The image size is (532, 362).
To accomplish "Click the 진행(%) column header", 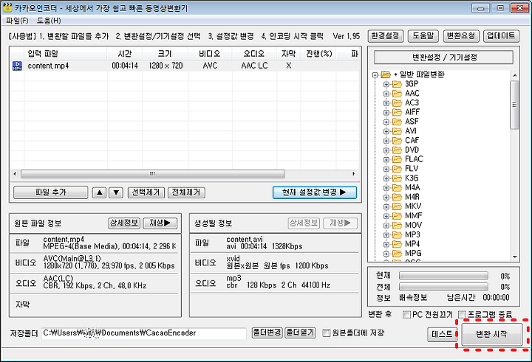I will [318, 54].
